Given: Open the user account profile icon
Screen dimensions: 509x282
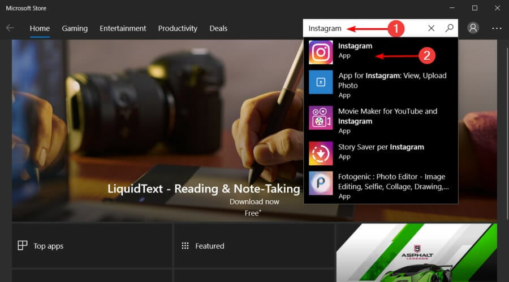Looking at the screenshot, I should pyautogui.click(x=473, y=28).
